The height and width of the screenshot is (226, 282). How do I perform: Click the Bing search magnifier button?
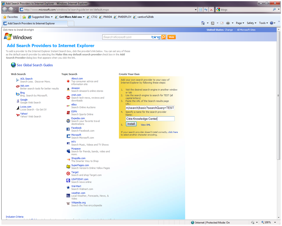pos(163,37)
